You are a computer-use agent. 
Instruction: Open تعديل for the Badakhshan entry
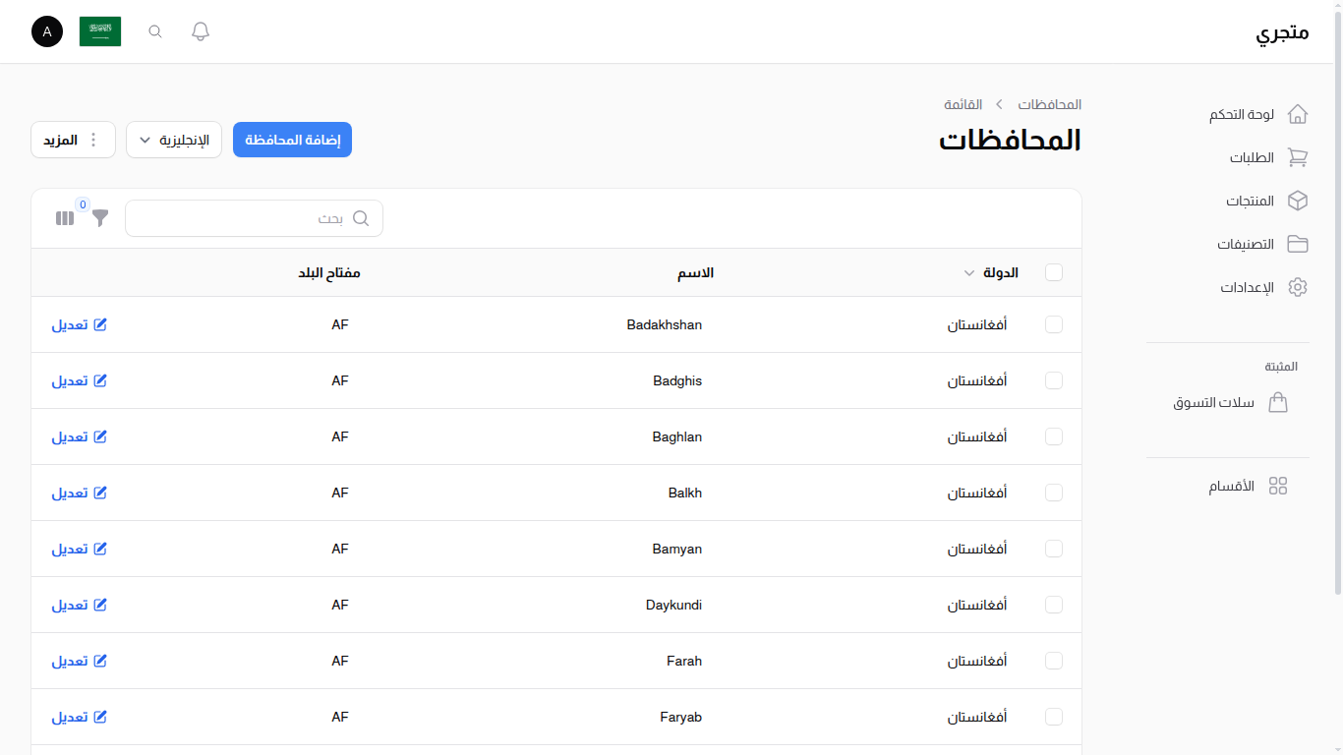coord(80,324)
